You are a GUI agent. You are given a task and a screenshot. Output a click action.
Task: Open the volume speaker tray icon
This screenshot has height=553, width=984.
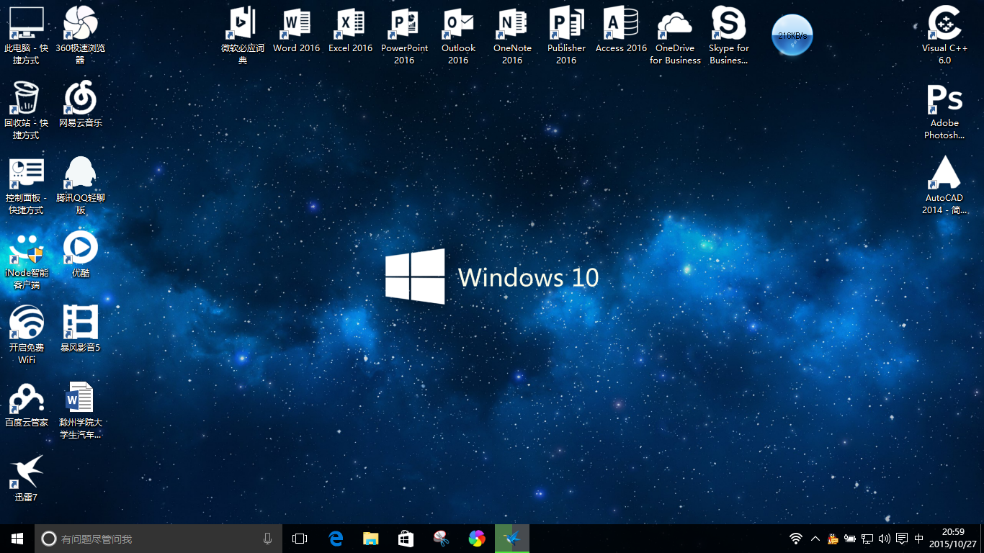[885, 539]
